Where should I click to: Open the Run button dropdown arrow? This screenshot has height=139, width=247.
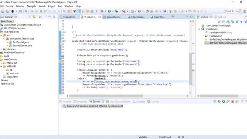click(113, 11)
